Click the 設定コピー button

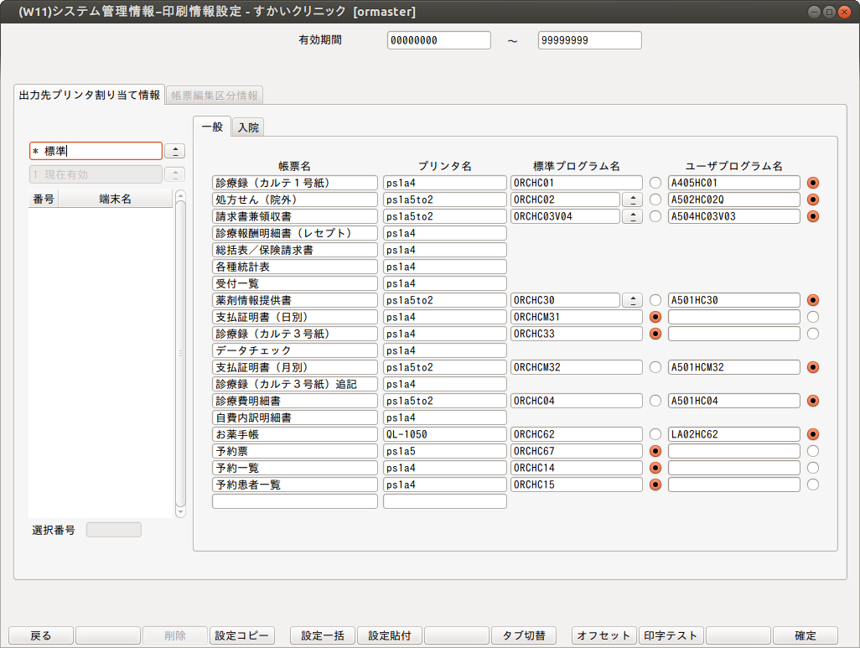pyautogui.click(x=242, y=635)
